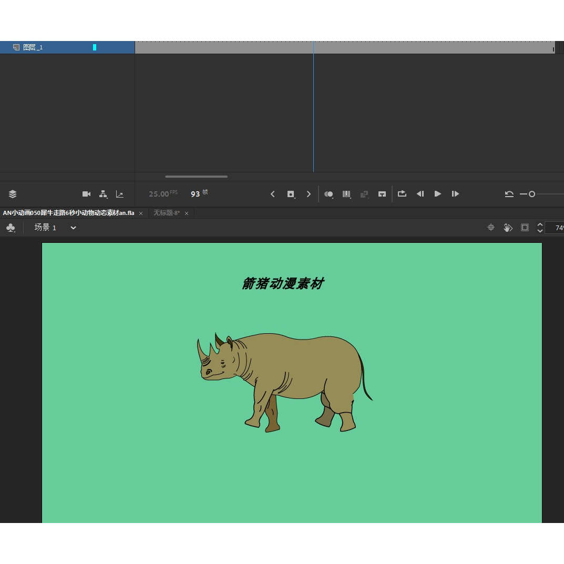Click the stage zoom stepper arrows
This screenshot has width=564, height=564.
[x=540, y=228]
